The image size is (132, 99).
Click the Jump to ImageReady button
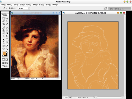coord(5,66)
